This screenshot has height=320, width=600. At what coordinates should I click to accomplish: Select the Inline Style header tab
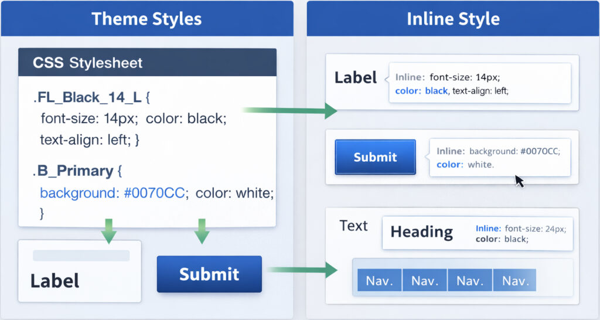tap(453, 19)
